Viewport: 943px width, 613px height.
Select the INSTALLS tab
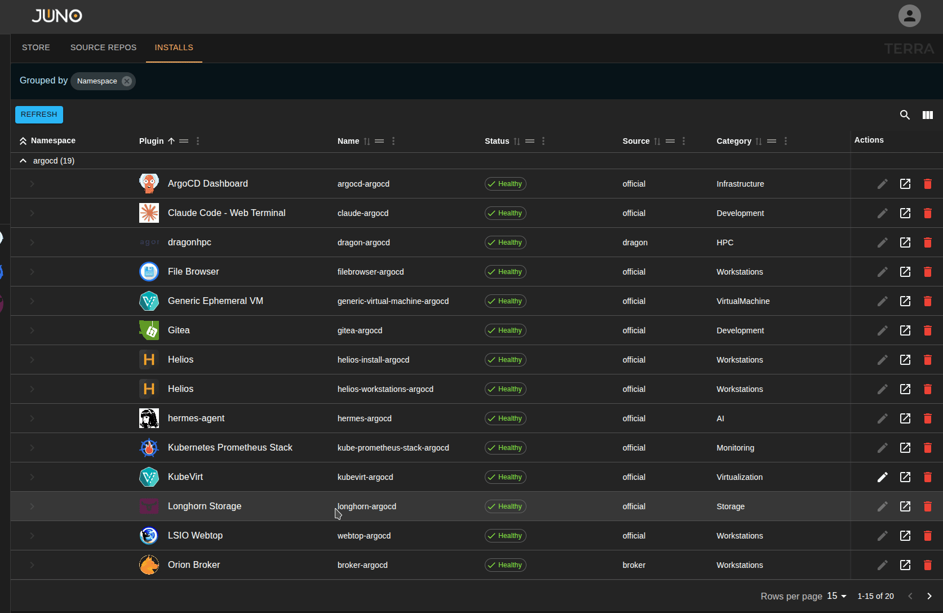(174, 47)
